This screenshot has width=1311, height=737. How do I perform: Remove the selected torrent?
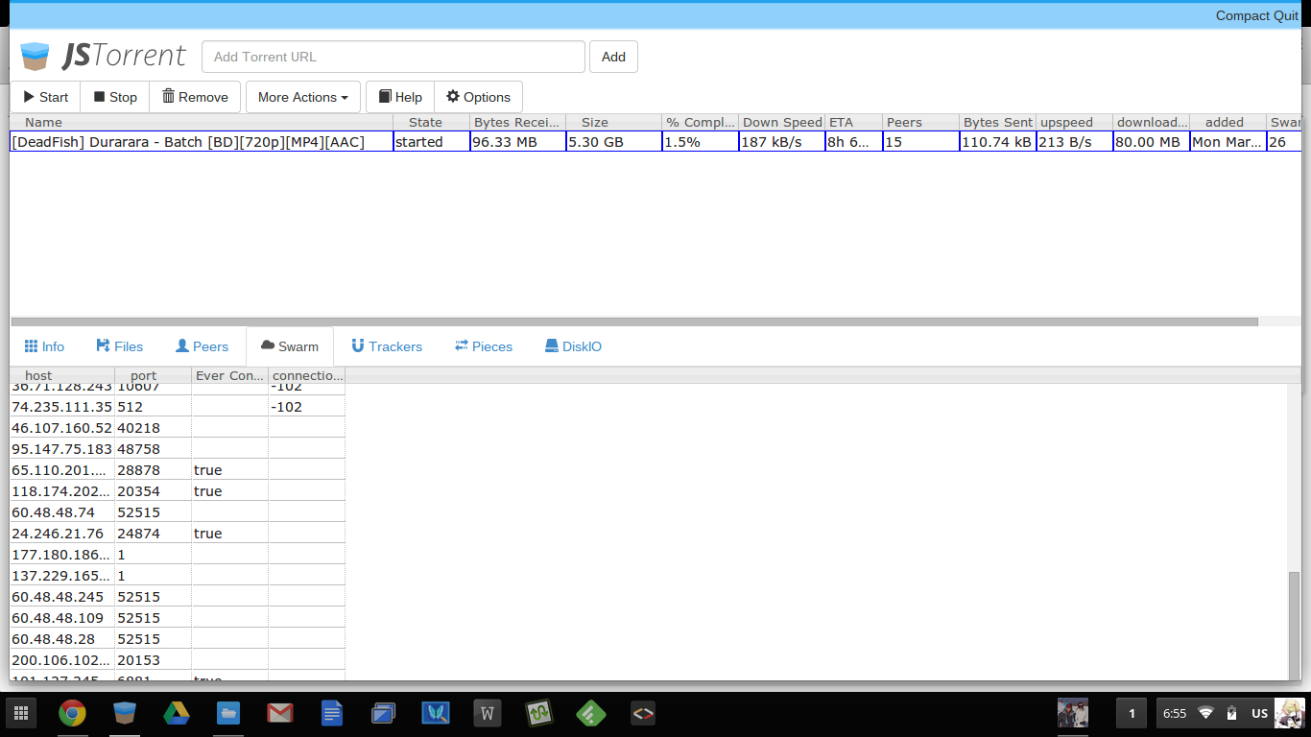tap(195, 97)
